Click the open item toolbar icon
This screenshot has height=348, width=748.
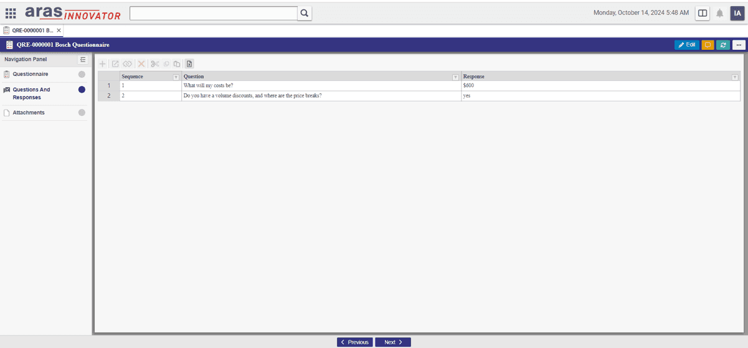tap(115, 63)
